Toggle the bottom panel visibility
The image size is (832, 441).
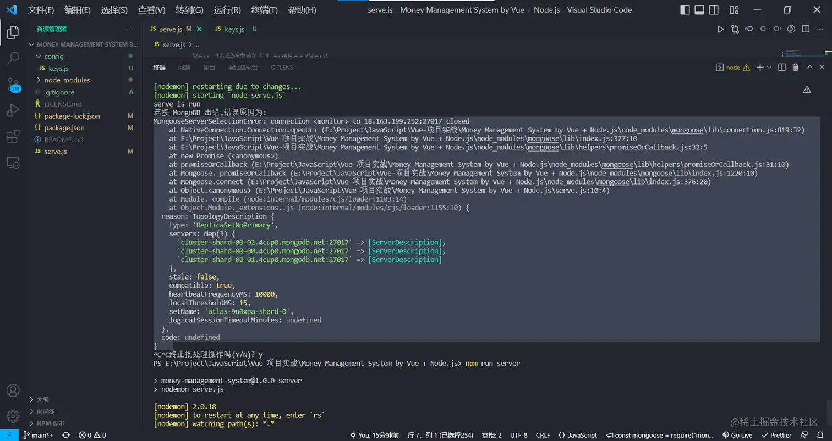[699, 10]
